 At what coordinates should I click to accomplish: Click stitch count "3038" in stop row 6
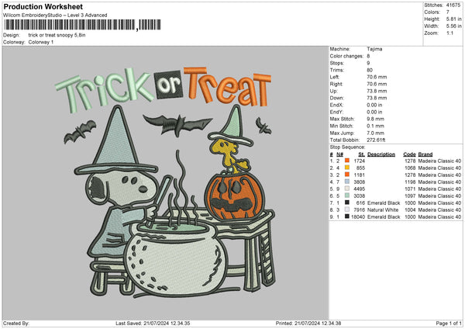click(360, 196)
